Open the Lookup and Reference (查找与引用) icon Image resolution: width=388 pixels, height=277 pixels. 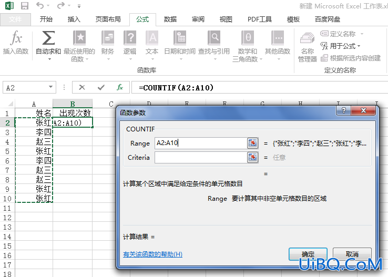(x=214, y=38)
